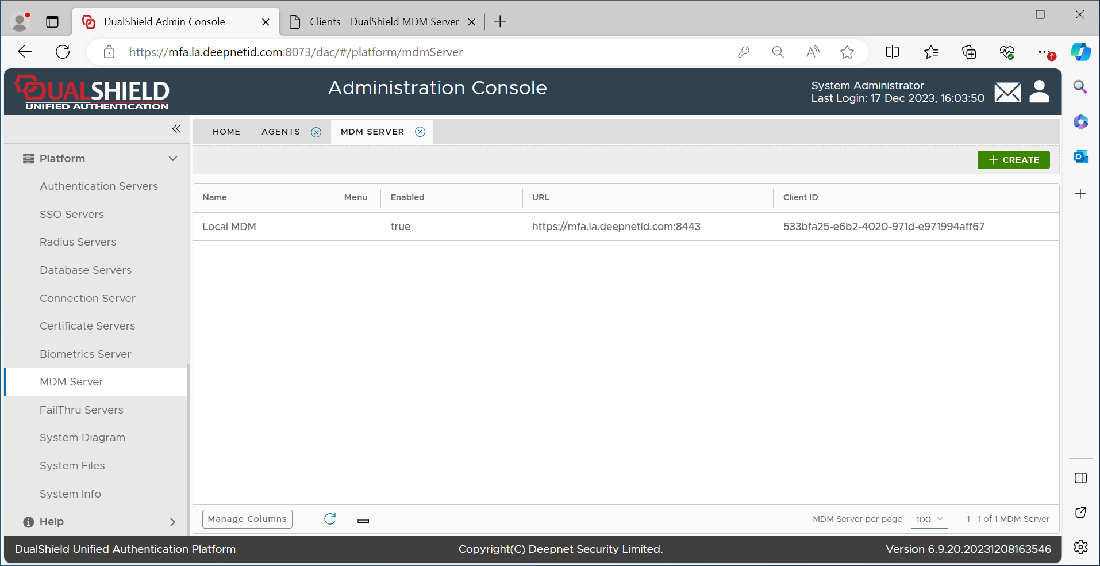1100x566 pixels.
Task: Reload the page with browser refresh
Action: (x=63, y=52)
